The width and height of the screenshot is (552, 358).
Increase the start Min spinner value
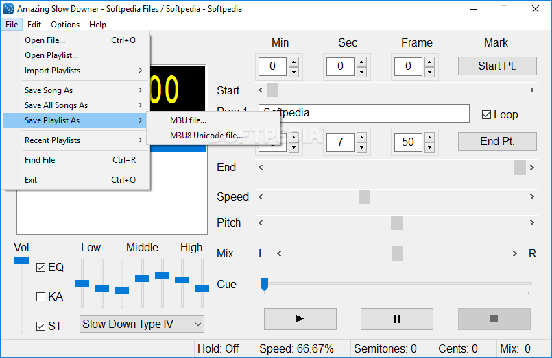[x=293, y=62]
